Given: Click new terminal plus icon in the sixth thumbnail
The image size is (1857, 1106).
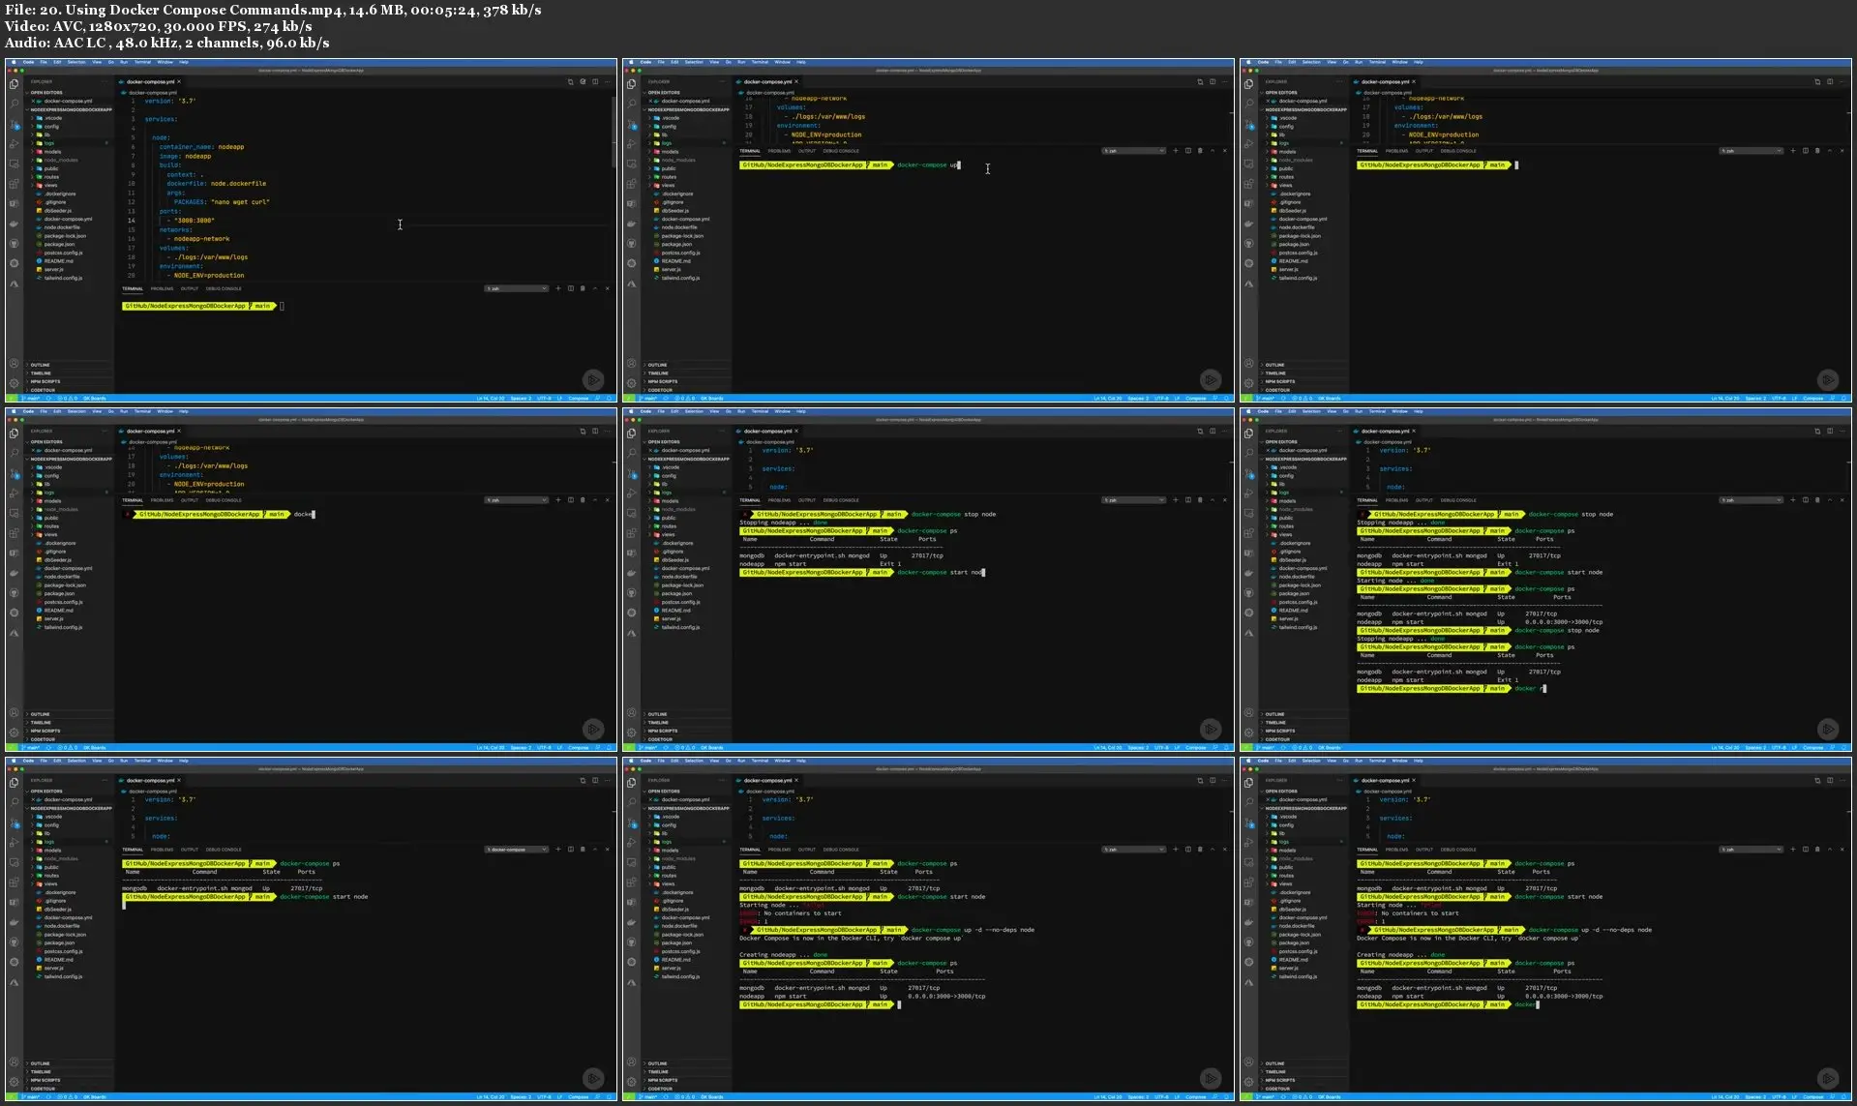Looking at the screenshot, I should [1792, 500].
